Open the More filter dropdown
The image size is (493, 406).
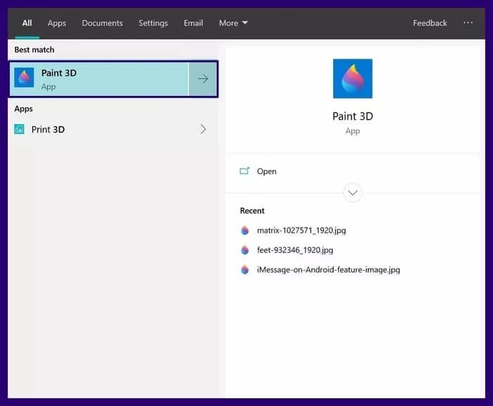(233, 23)
